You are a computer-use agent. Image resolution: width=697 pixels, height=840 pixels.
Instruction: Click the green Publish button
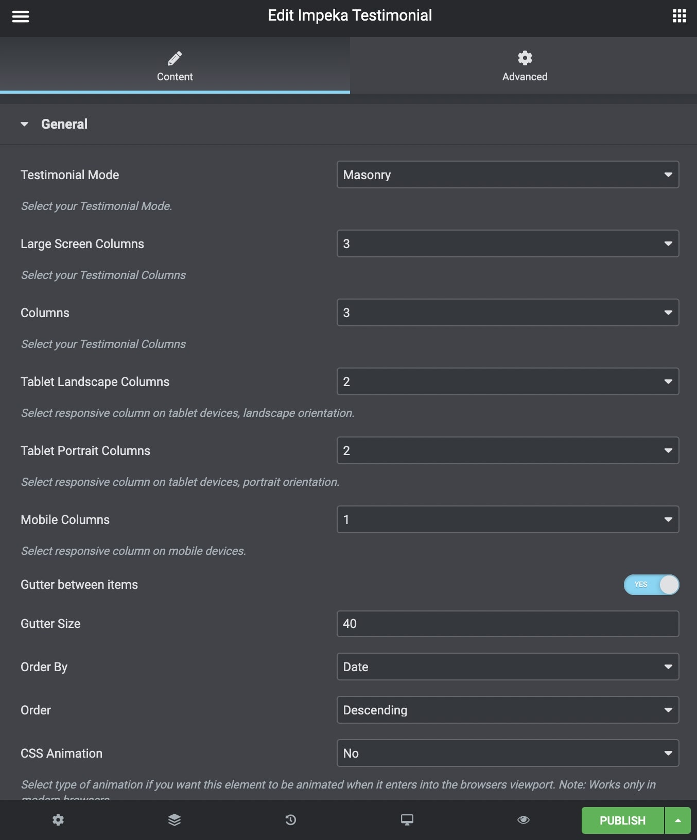tap(622, 820)
